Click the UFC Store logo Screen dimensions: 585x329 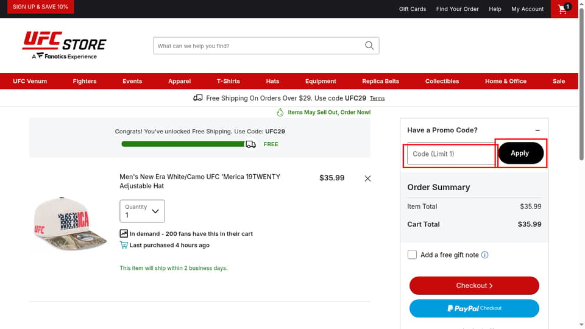point(64,45)
